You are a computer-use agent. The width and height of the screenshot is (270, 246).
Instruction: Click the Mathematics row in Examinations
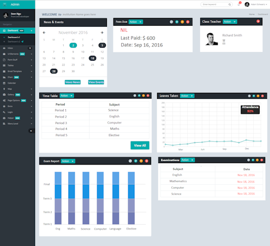coord(212,181)
